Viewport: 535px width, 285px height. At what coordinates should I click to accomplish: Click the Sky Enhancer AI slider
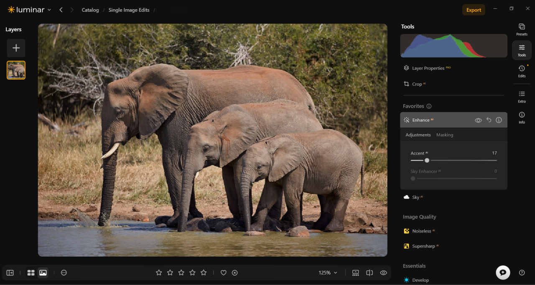454,178
